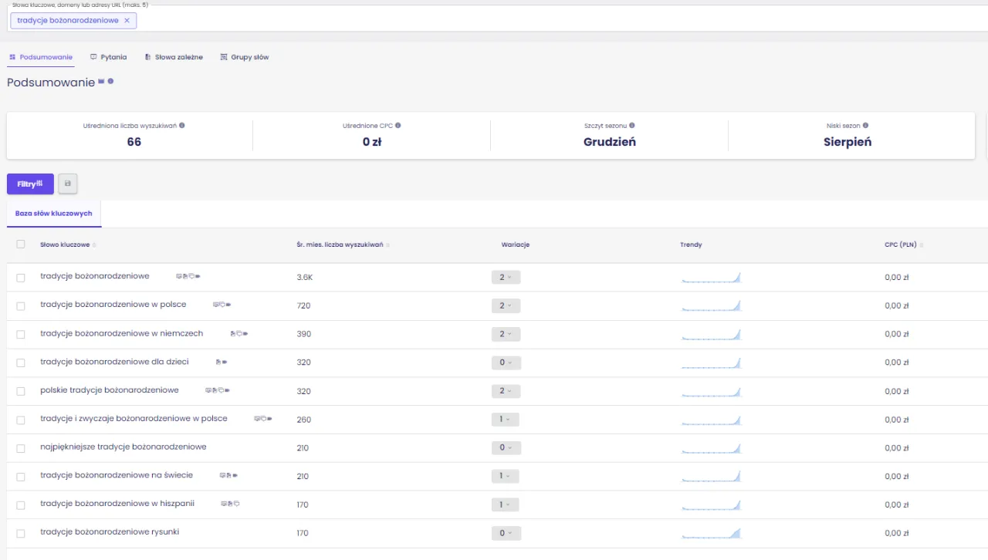This screenshot has height=560, width=988.
Task: Sort by Śr. mies. liczba wyszukiwań arrows
Action: click(387, 245)
